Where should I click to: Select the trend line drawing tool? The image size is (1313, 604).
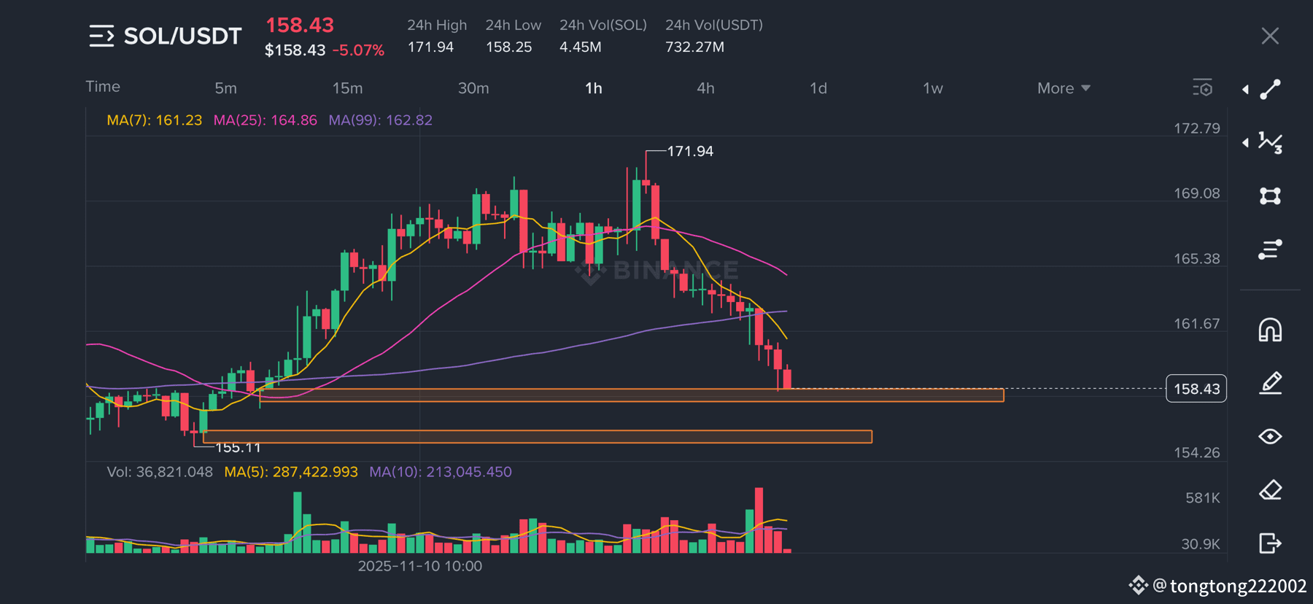click(1270, 89)
